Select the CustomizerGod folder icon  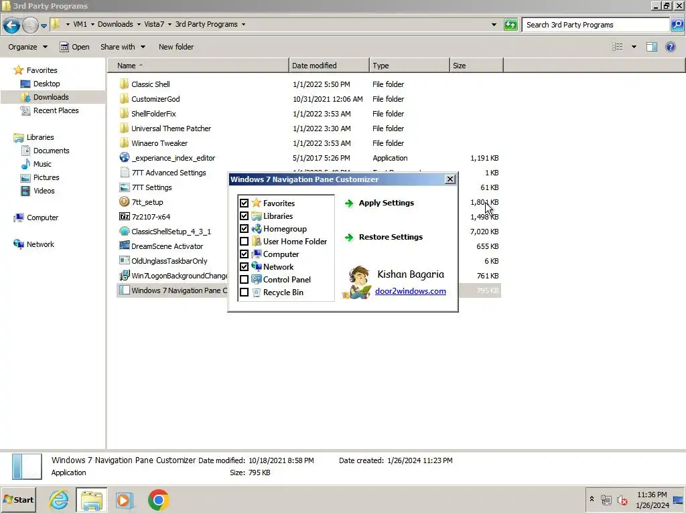point(124,99)
